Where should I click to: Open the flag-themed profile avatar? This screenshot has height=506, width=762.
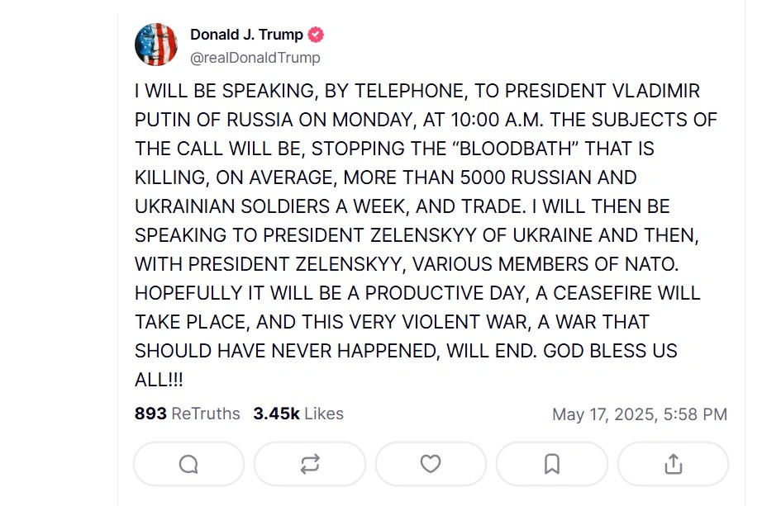(x=156, y=45)
